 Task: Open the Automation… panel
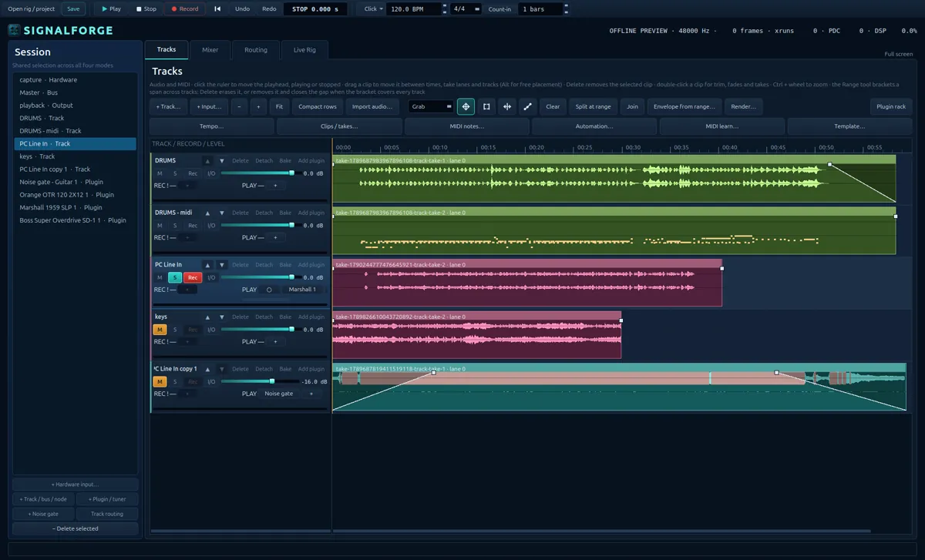pyautogui.click(x=594, y=126)
